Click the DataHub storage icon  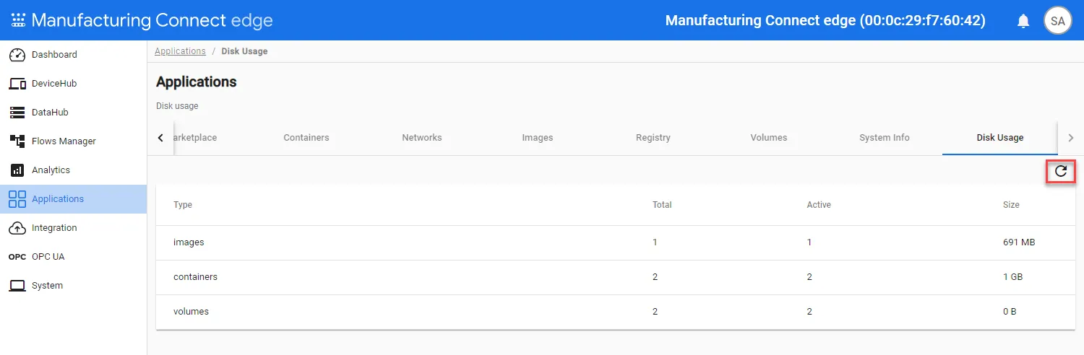click(x=17, y=113)
